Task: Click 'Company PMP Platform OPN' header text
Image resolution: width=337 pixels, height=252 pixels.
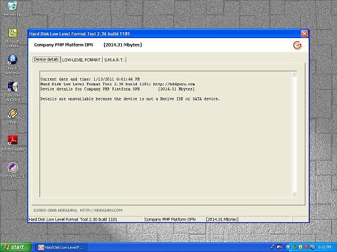Action: pos(63,45)
